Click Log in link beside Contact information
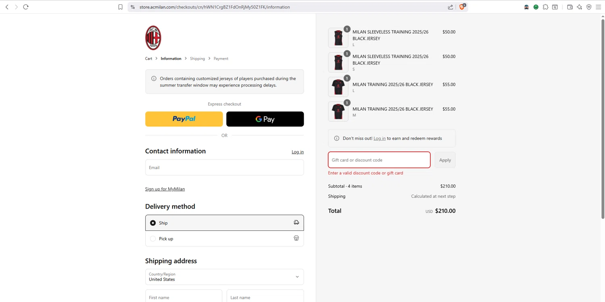 click(298, 152)
